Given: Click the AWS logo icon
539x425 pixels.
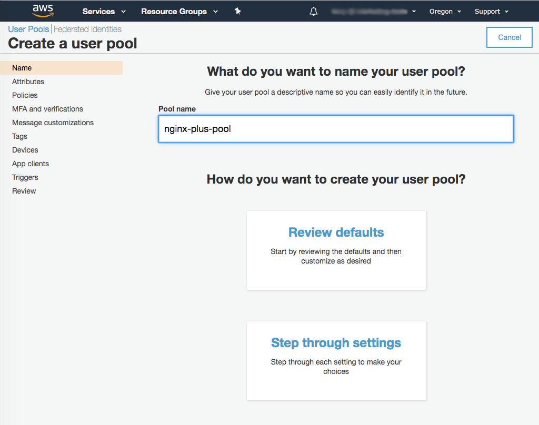Looking at the screenshot, I should pyautogui.click(x=43, y=11).
